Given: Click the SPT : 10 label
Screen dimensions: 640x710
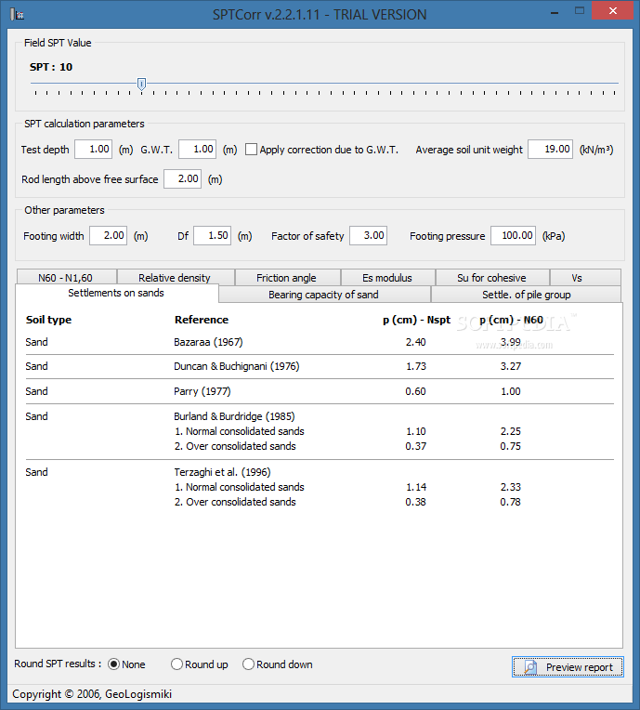Looking at the screenshot, I should coord(51,67).
